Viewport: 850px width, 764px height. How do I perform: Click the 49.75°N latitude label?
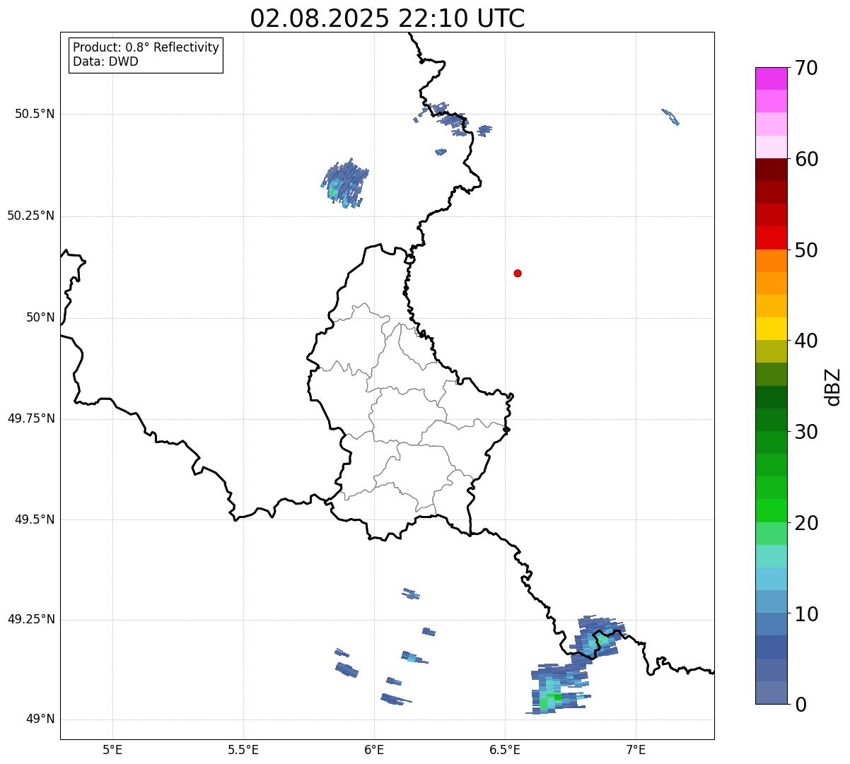point(30,418)
